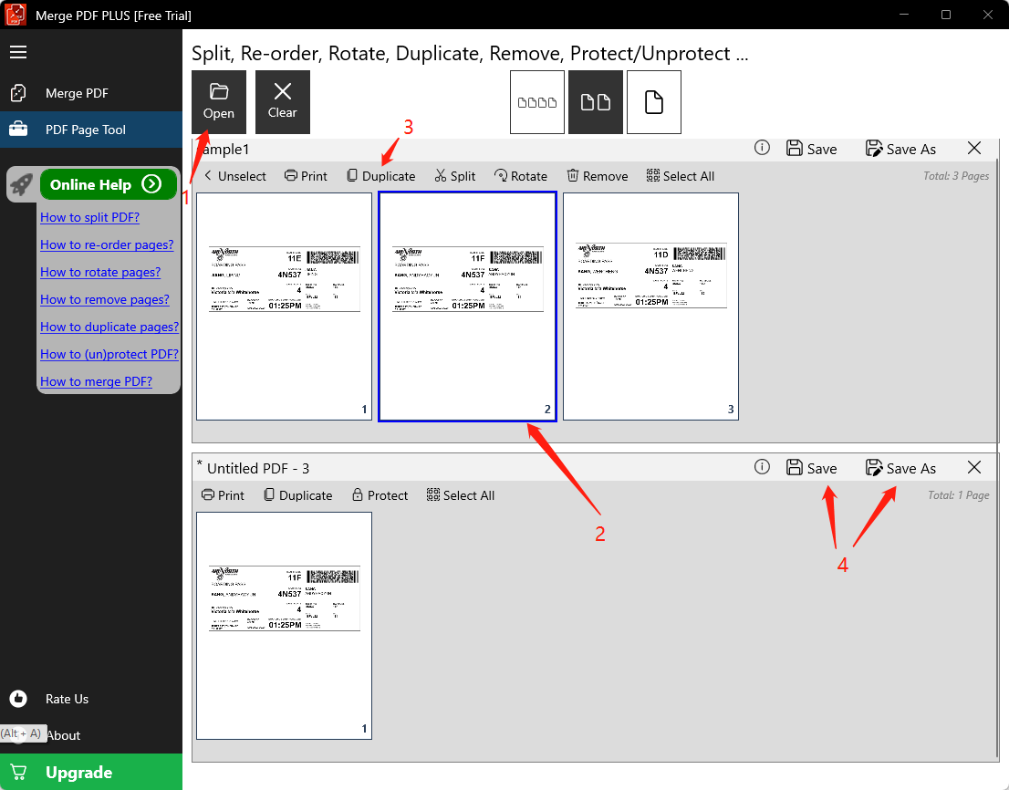Image resolution: width=1009 pixels, height=790 pixels.
Task: Open the 'How to re-order pages?' link
Action: point(107,245)
